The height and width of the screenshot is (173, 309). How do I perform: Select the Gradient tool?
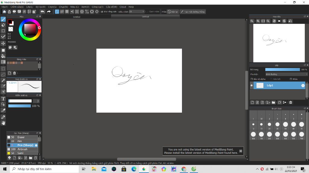(3, 62)
